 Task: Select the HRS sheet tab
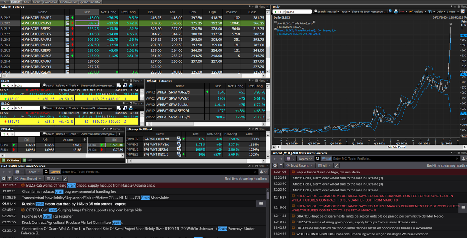tap(27, 160)
